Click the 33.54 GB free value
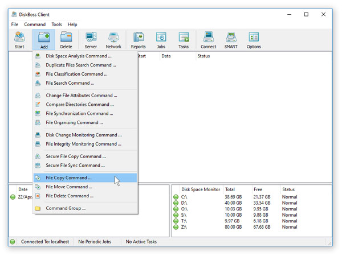342x256 pixels. [262, 203]
